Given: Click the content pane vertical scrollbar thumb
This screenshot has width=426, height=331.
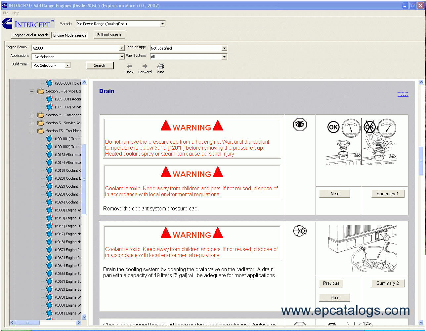Looking at the screenshot, I should pos(421,161).
